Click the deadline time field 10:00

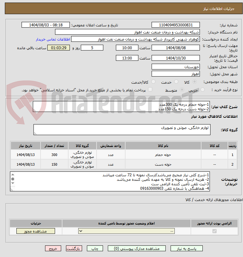point(127,48)
